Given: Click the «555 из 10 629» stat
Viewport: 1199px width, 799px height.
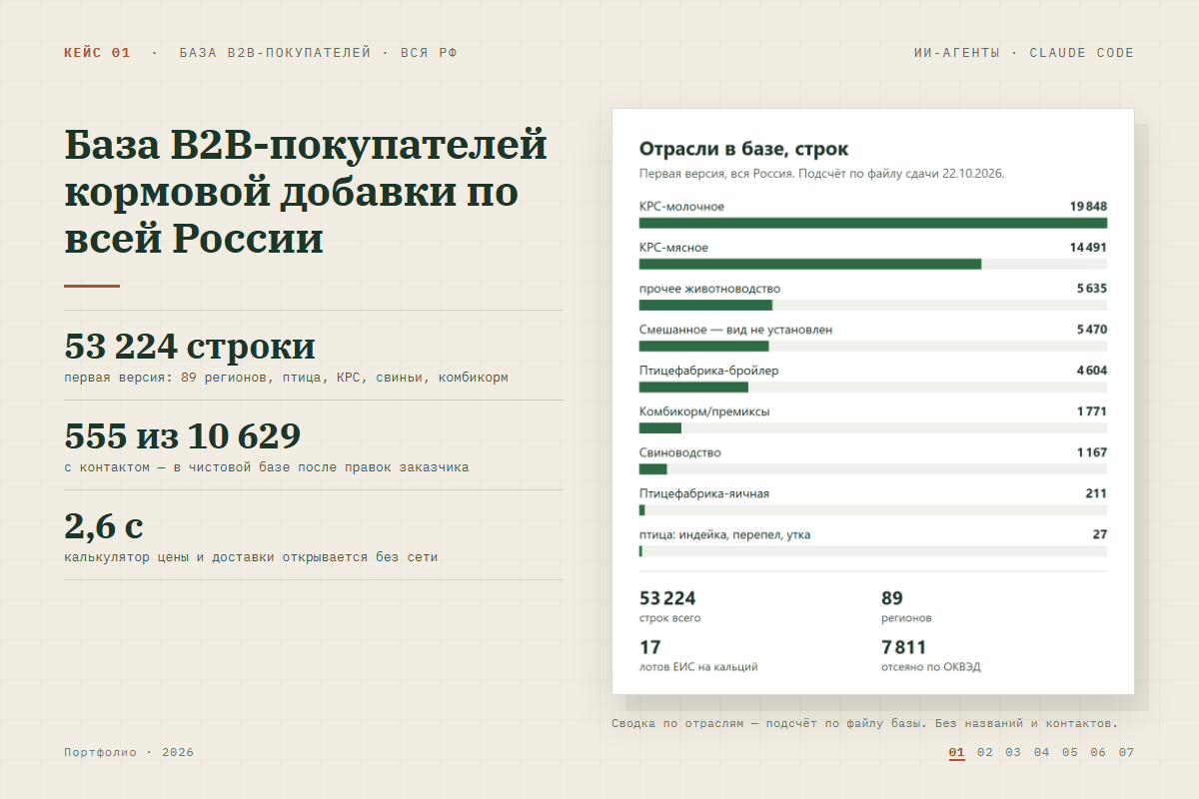Looking at the screenshot, I should (183, 436).
